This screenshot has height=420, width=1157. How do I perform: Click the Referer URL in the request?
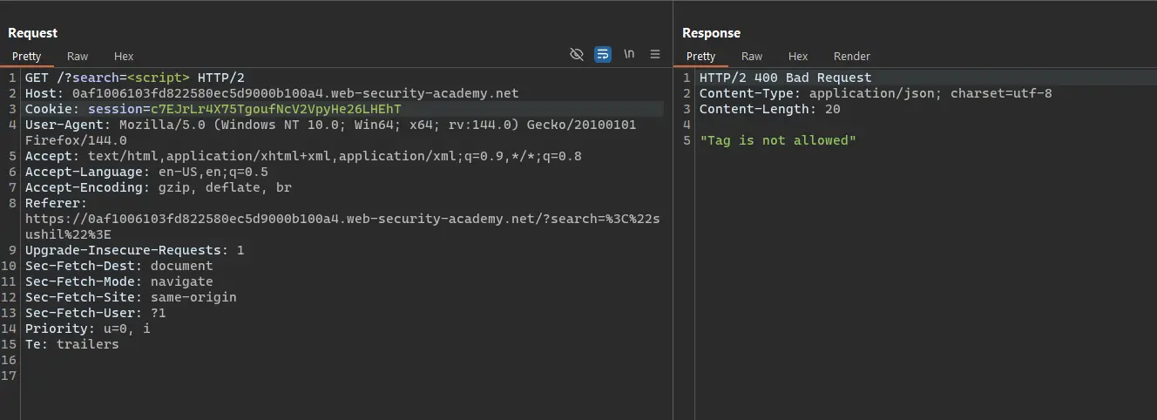tap(340, 219)
